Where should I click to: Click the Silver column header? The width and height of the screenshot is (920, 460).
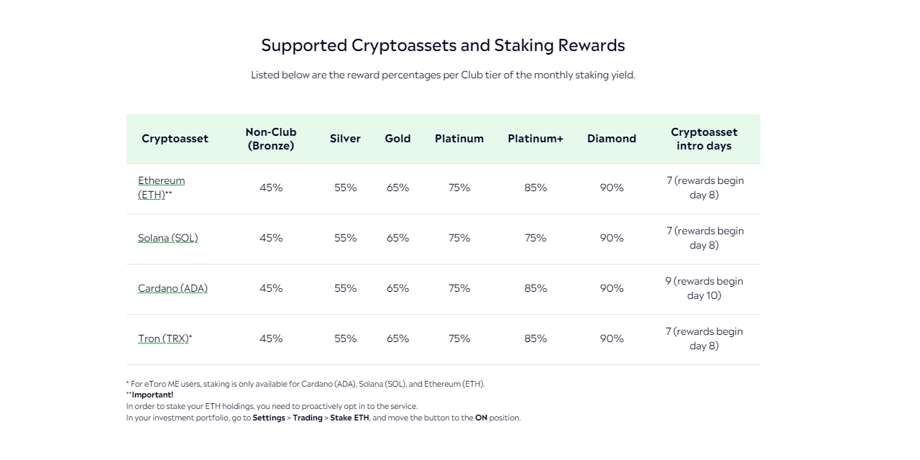coord(345,139)
